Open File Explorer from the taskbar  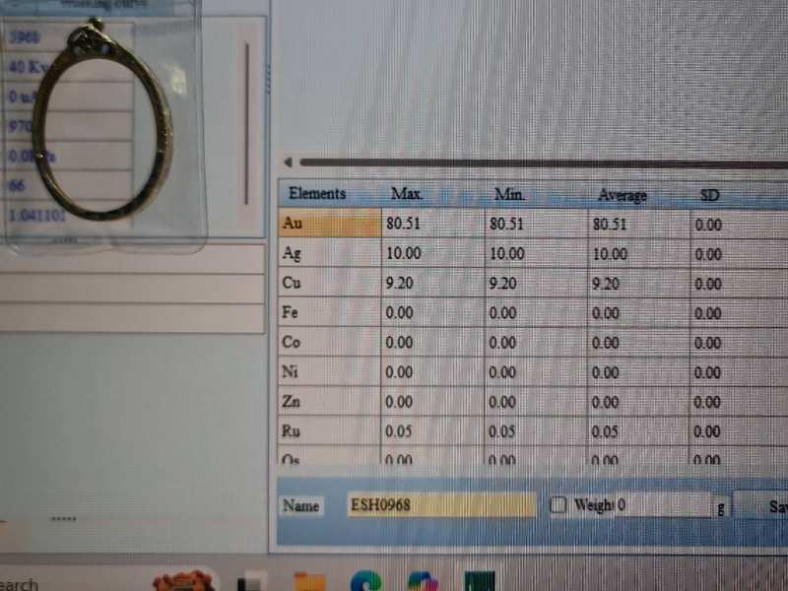309,581
